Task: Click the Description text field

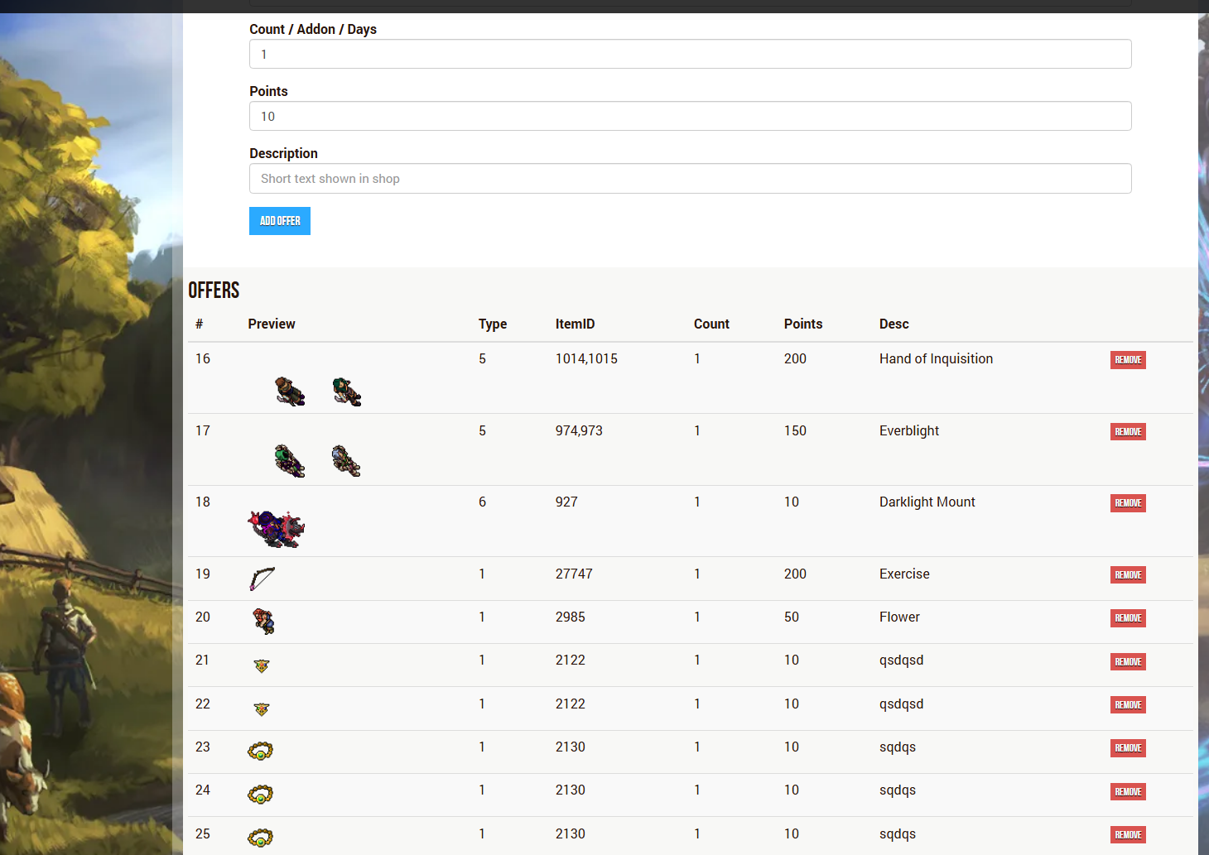Action: (x=690, y=178)
